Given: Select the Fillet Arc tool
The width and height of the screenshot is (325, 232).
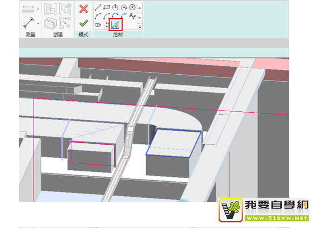Looking at the screenshot, I should click(123, 15).
